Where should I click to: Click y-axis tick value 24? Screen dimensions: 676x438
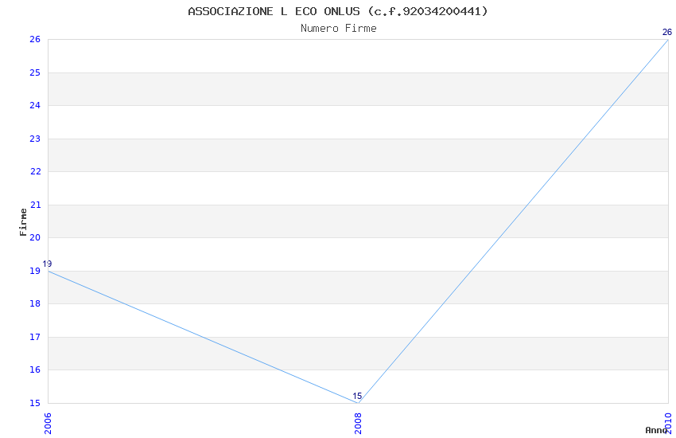point(35,105)
